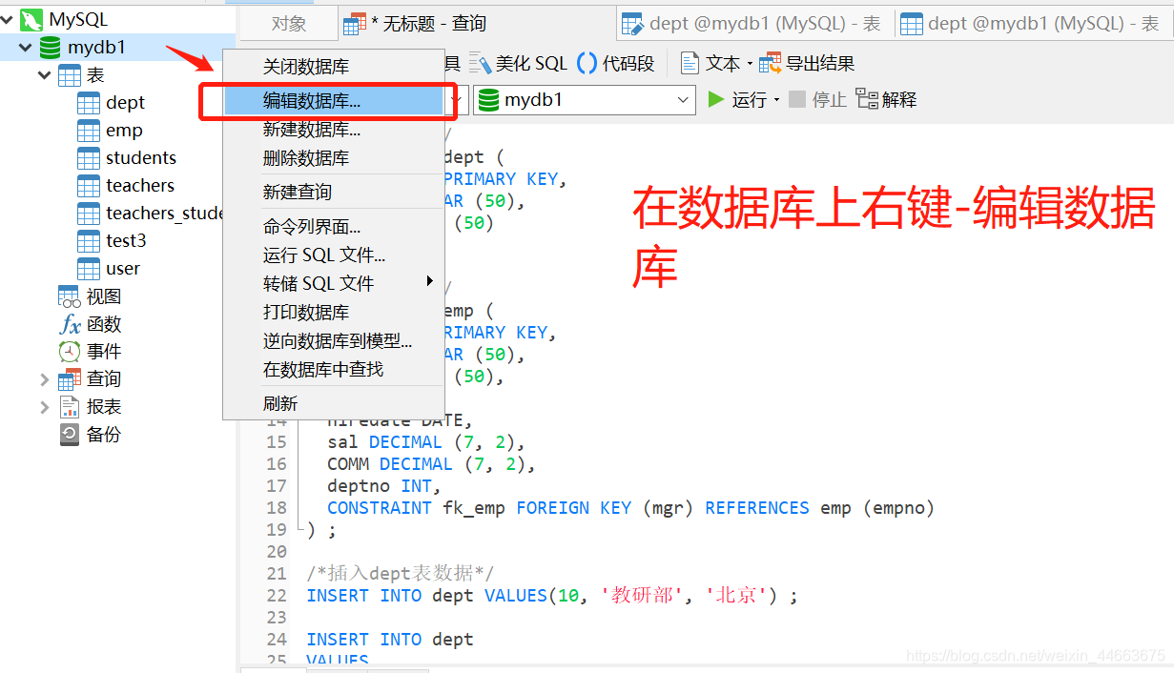Click the 美化 SQL beautify icon
The width and height of the screenshot is (1174, 673).
(x=480, y=64)
